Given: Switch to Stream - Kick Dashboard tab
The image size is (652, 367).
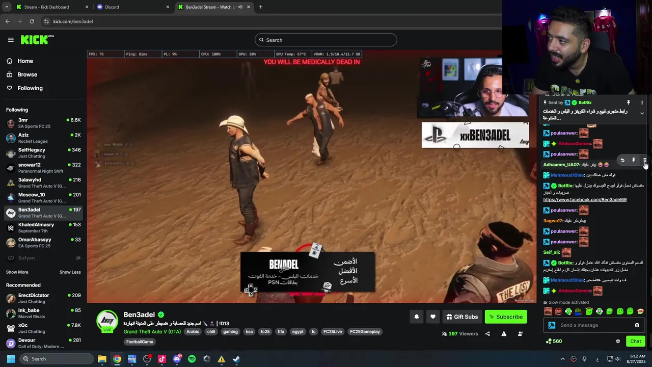Looking at the screenshot, I should 52,7.
